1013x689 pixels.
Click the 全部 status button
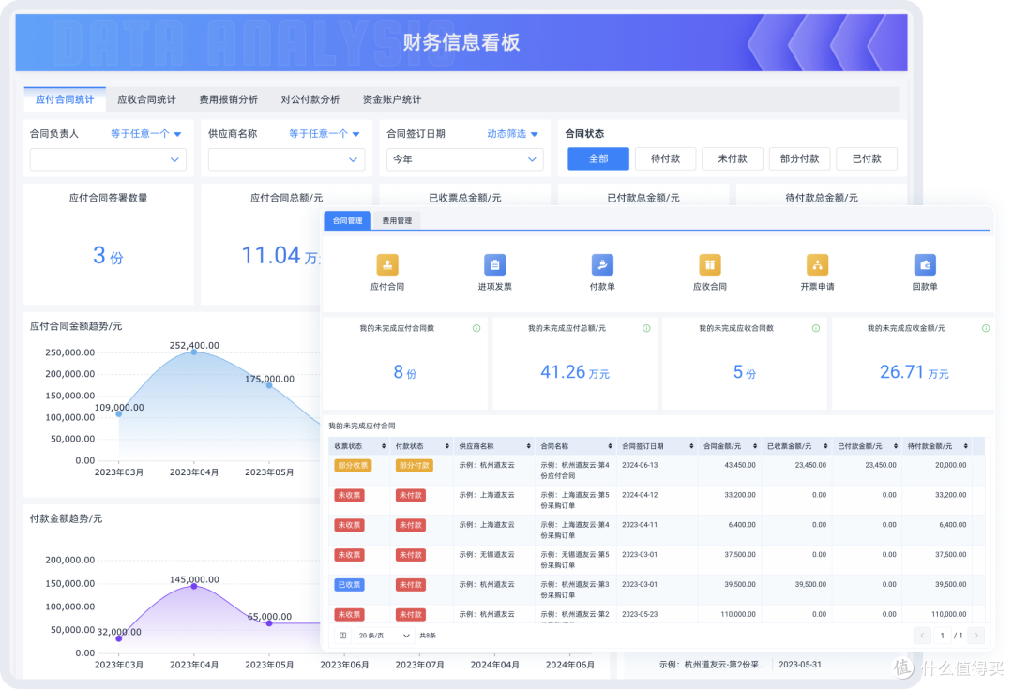pyautogui.click(x=597, y=158)
